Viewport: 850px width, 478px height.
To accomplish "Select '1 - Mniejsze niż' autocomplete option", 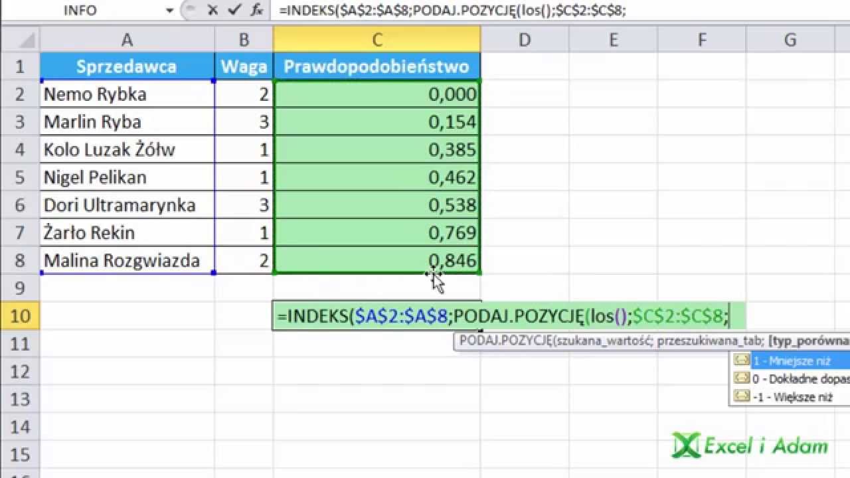I will tap(790, 361).
